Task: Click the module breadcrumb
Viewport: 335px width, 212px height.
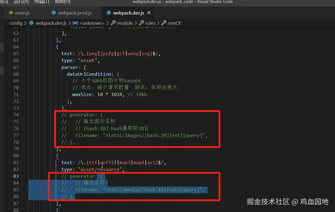Action: (125, 23)
